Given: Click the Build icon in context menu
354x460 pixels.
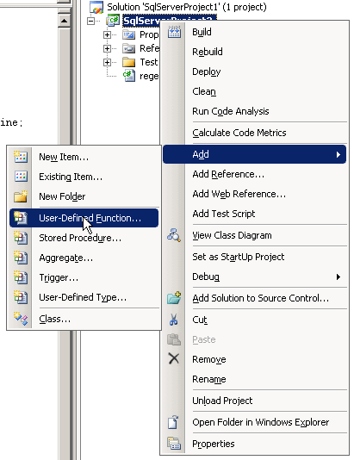Looking at the screenshot, I should pyautogui.click(x=174, y=32).
